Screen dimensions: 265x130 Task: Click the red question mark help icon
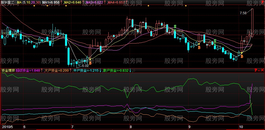pyautogui.click(x=256, y=71)
